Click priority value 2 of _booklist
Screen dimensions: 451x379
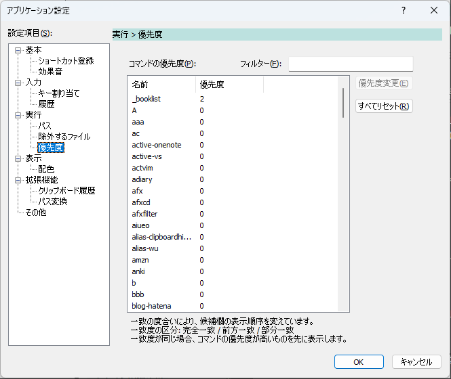pos(202,99)
